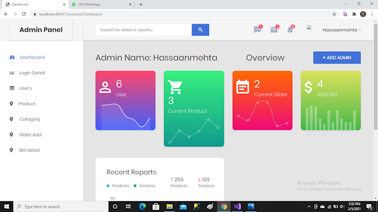Close the WhatsApp tab
378x212 pixels.
130,4
